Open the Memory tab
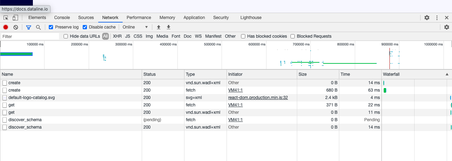 pos(167,18)
